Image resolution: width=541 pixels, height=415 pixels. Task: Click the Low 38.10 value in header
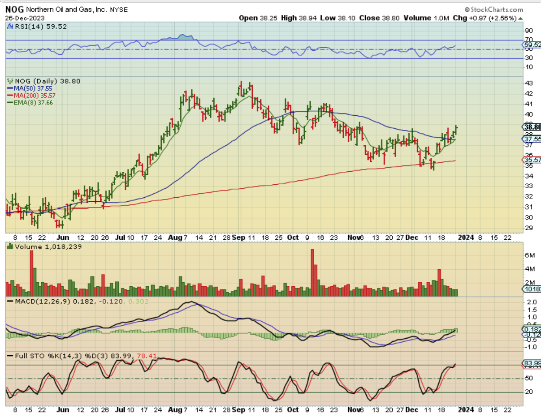click(x=338, y=18)
